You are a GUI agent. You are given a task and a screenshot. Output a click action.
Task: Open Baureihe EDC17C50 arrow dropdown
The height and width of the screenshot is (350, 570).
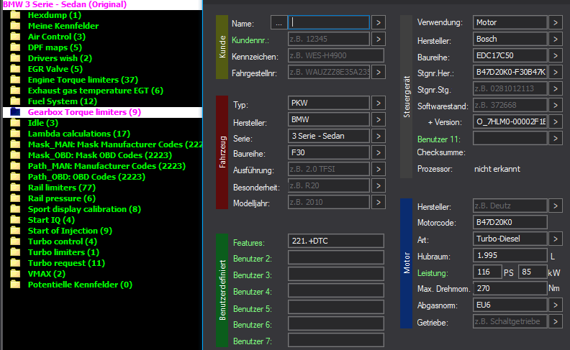(x=556, y=55)
